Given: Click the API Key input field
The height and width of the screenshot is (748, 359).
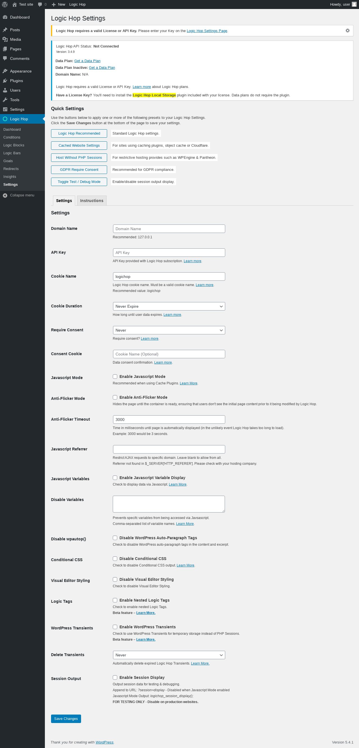Looking at the screenshot, I should (169, 253).
